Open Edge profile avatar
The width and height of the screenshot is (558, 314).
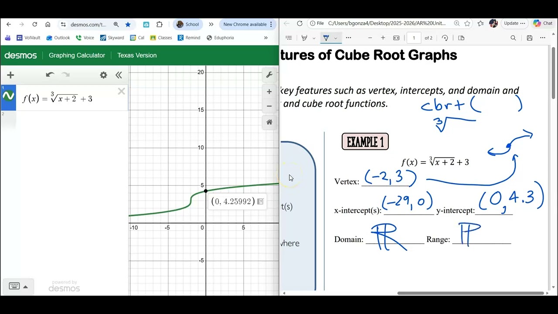click(x=493, y=24)
